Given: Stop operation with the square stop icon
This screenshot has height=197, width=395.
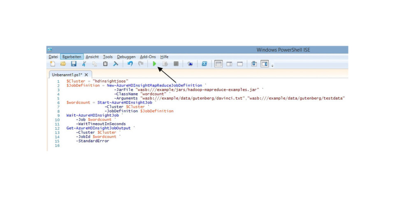Looking at the screenshot, I should [176, 64].
